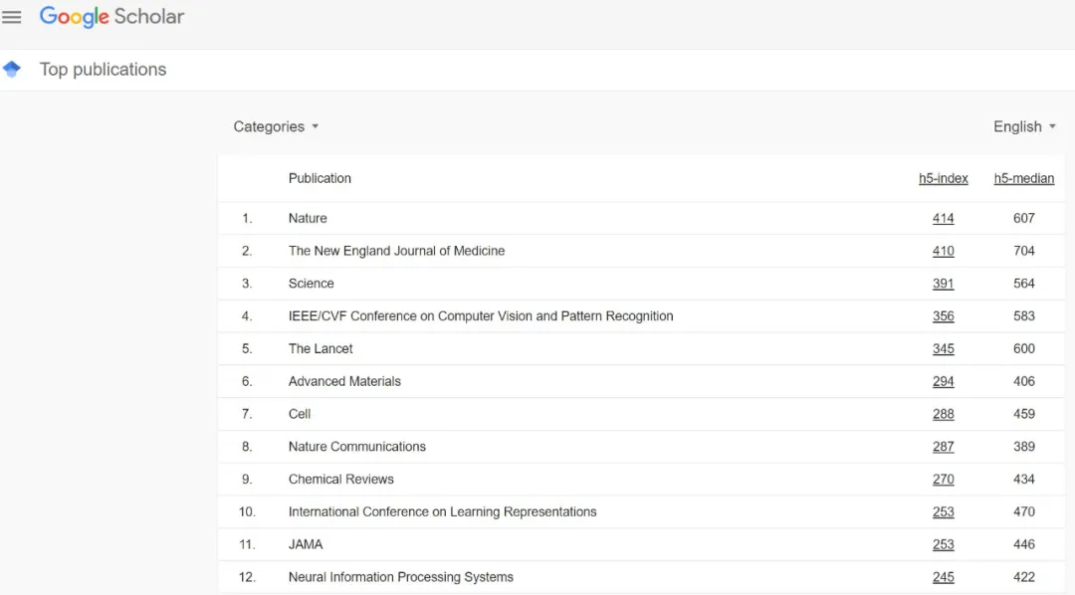Click h5-index 356 for the CVPR conference
This screenshot has width=1075, height=595.
pyautogui.click(x=943, y=315)
